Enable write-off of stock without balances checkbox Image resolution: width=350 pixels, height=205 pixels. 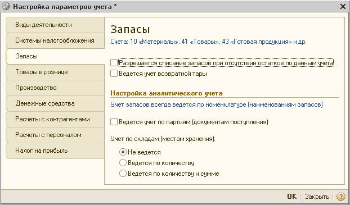point(114,63)
